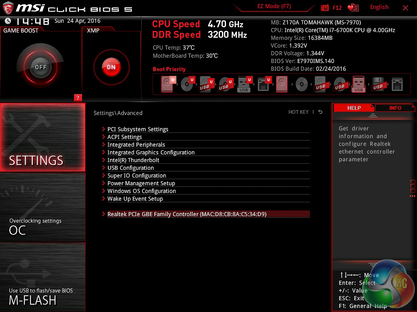Screen dimensions: 417x312
Task: Expand Intel(R) Thunderbolt chevron
Action: click(103, 160)
